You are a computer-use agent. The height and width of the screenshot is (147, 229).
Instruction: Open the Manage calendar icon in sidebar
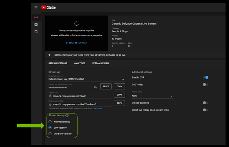36,32
